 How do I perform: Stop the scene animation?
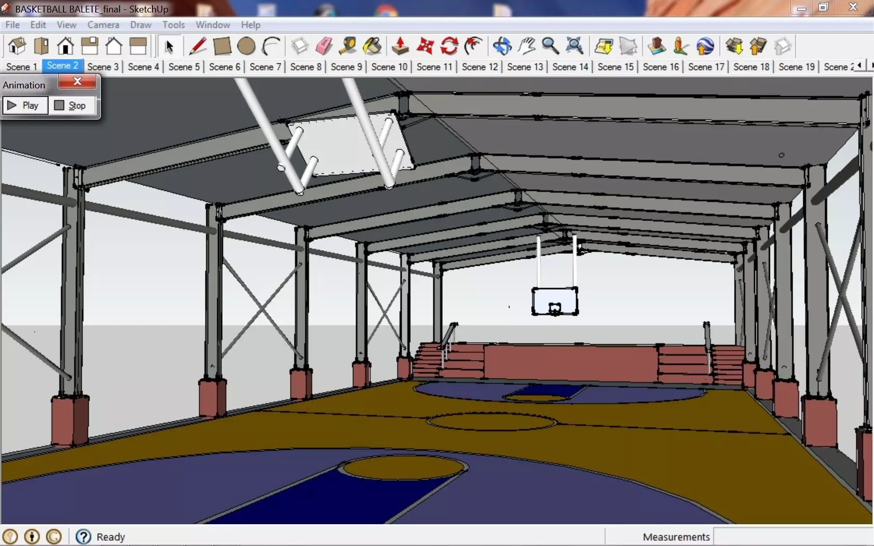tap(72, 106)
